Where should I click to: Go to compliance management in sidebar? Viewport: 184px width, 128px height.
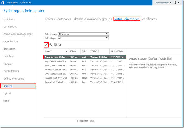click(18, 34)
